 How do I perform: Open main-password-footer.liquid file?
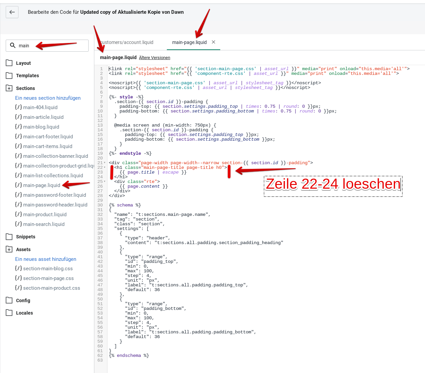coord(51,195)
